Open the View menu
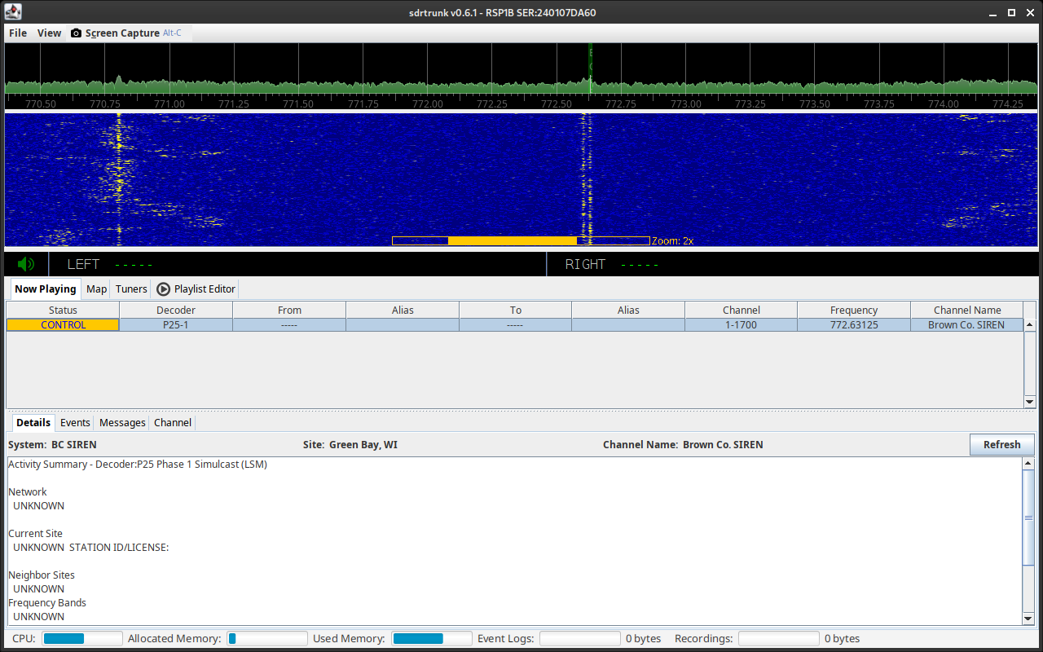This screenshot has width=1043, height=652. coord(49,33)
